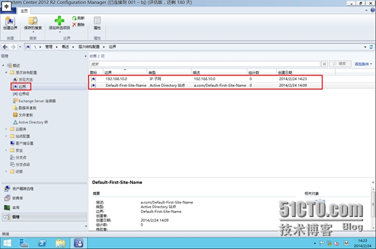Screen dimensions: 376x249
Task: Click the Create Boundary (创建边界) ribbon icon
Action: [10, 23]
